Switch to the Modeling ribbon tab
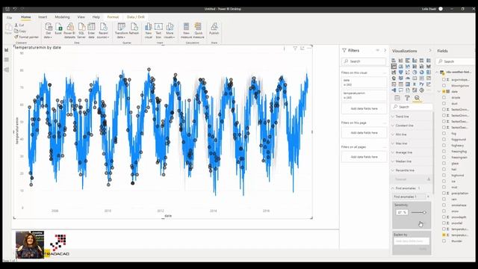Screen dimensions: 478x269 62,17
